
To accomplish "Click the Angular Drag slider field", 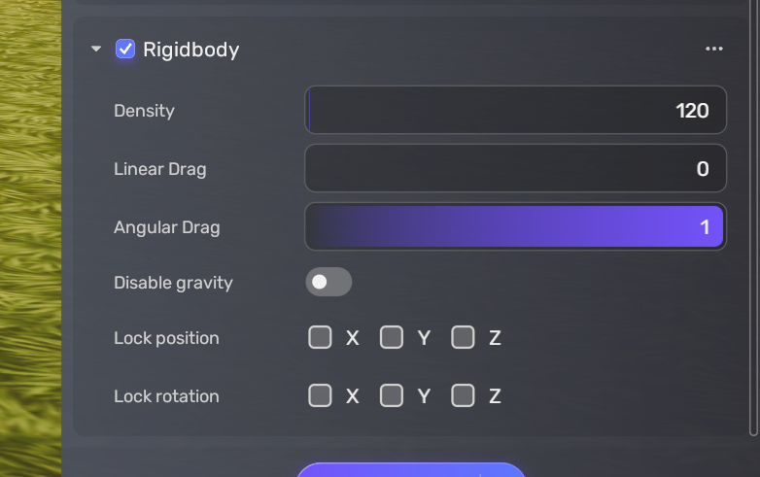I will pyautogui.click(x=515, y=227).
